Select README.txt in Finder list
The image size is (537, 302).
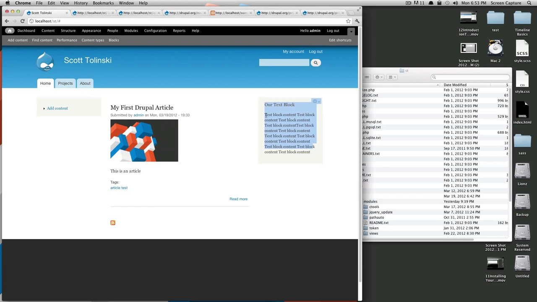[x=379, y=223]
